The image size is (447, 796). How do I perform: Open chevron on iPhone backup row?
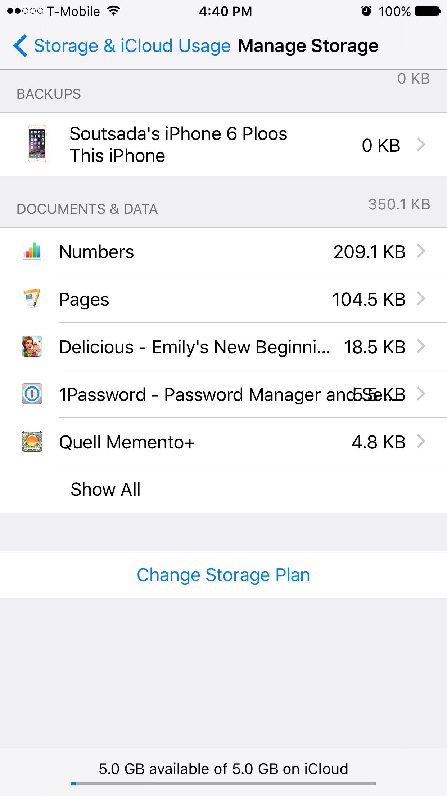(421, 145)
